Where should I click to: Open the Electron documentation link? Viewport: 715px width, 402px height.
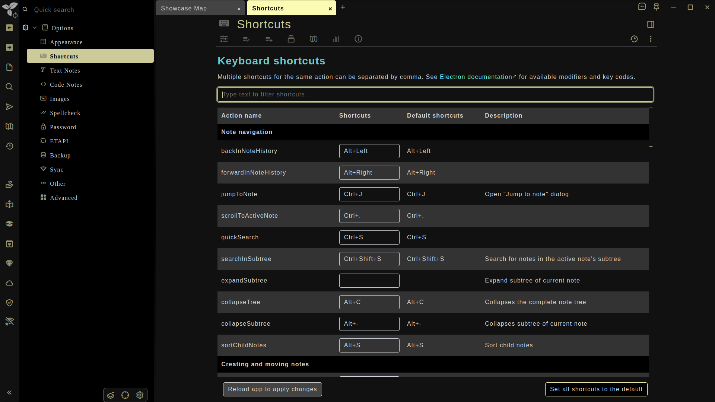478,77
